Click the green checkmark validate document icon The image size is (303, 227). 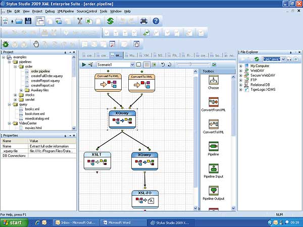[146, 33]
